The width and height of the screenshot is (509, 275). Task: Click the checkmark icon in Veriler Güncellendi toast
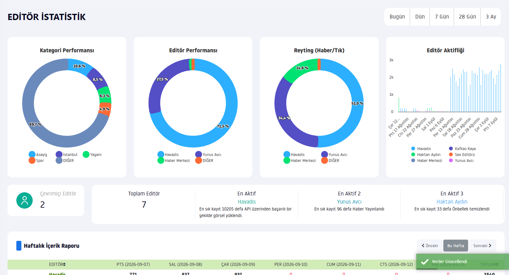click(424, 262)
